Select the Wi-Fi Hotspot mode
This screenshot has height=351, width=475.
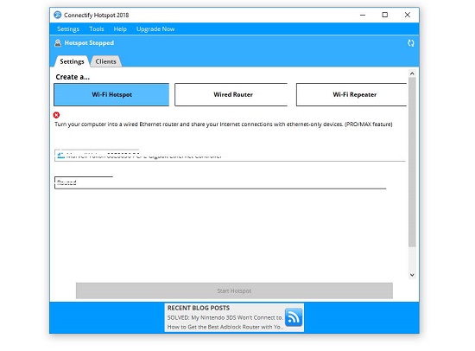111,94
